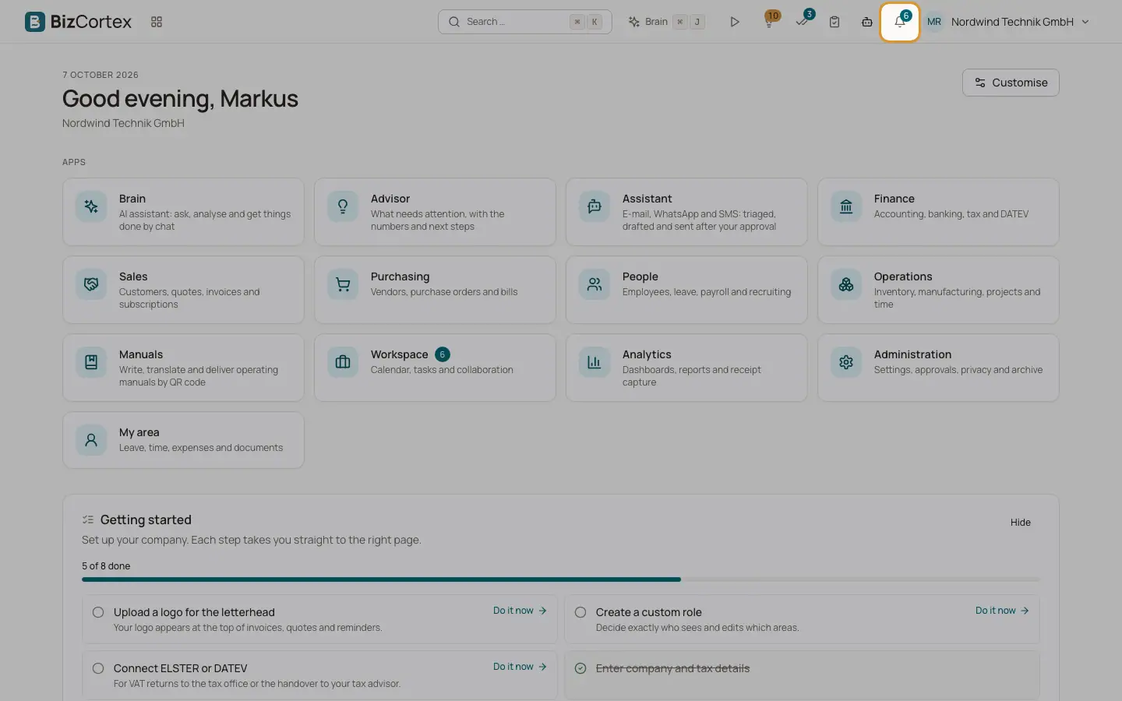This screenshot has height=701, width=1122.
Task: Open Administration via its gear icon
Action: [x=846, y=362]
